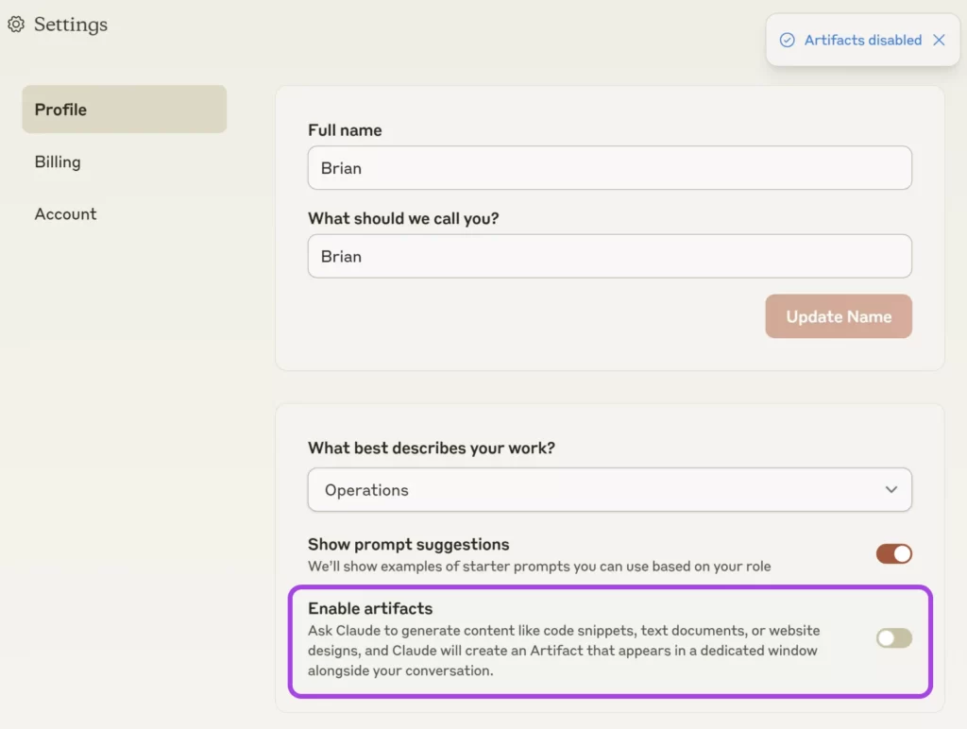967x729 pixels.
Task: Select the "What should we call you?" label
Action: [x=403, y=218]
